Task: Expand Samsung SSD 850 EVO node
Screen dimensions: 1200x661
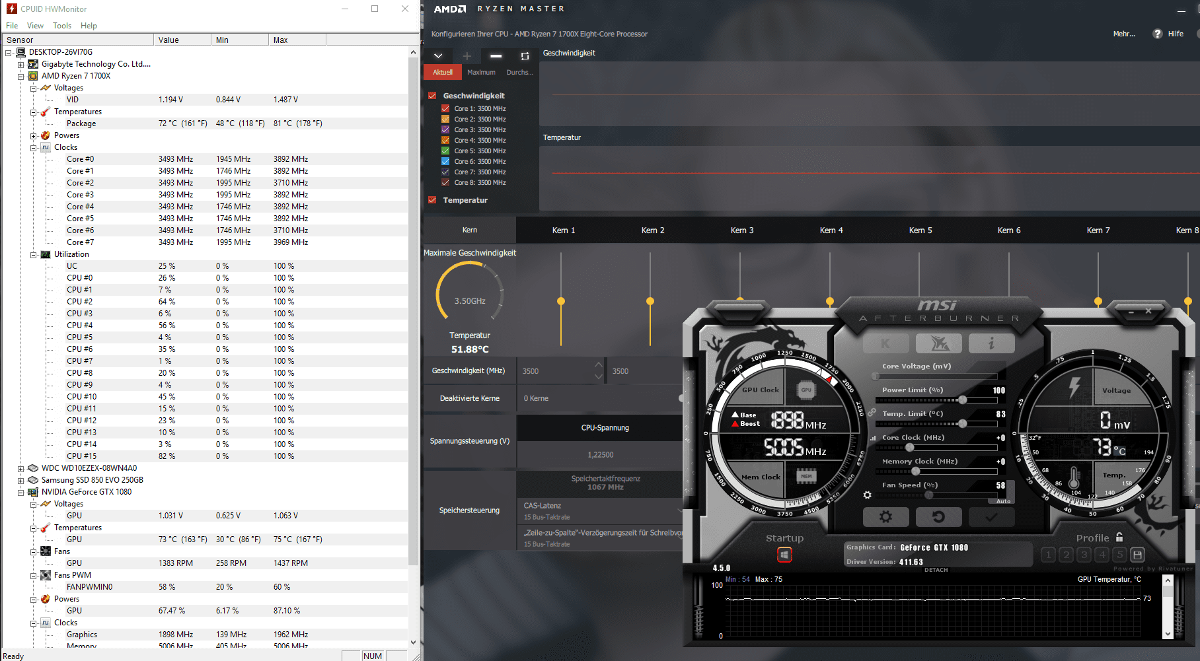Action: 20,481
